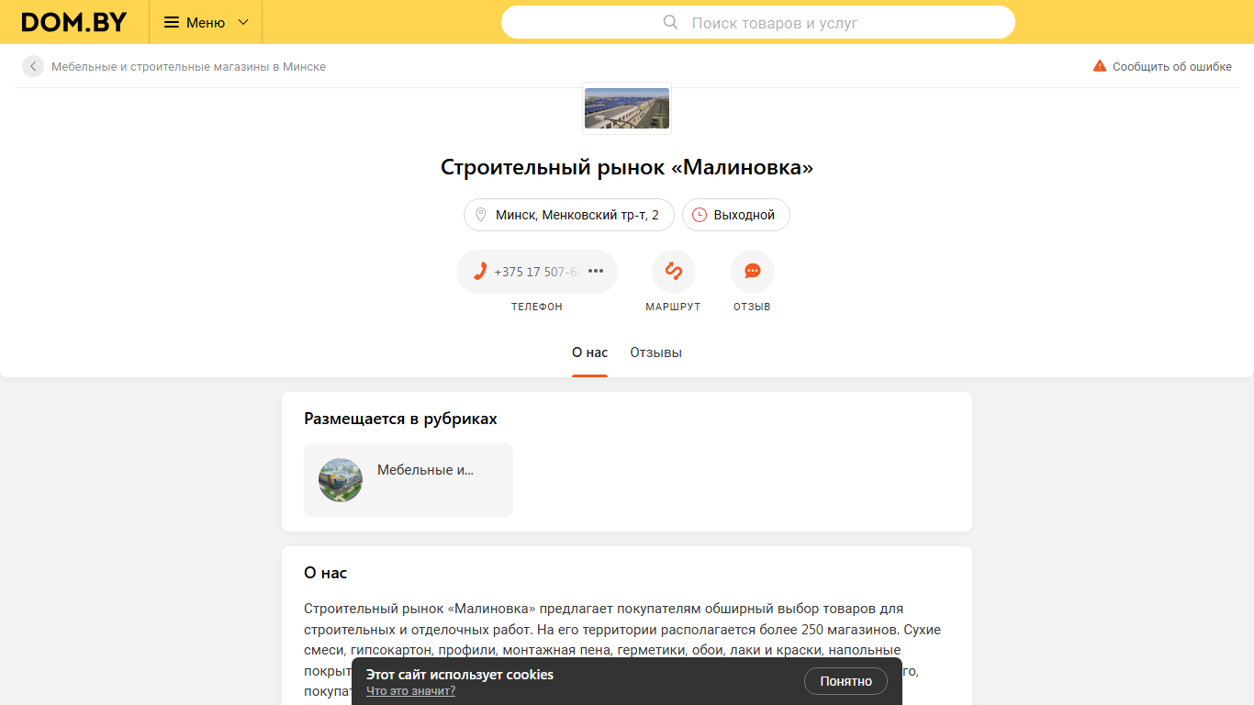Click the О нас section heading
1254x705 pixels.
pos(325,573)
